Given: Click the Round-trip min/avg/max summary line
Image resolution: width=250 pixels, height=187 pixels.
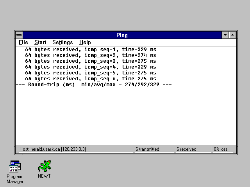Looking at the screenshot, I should coord(94,85).
